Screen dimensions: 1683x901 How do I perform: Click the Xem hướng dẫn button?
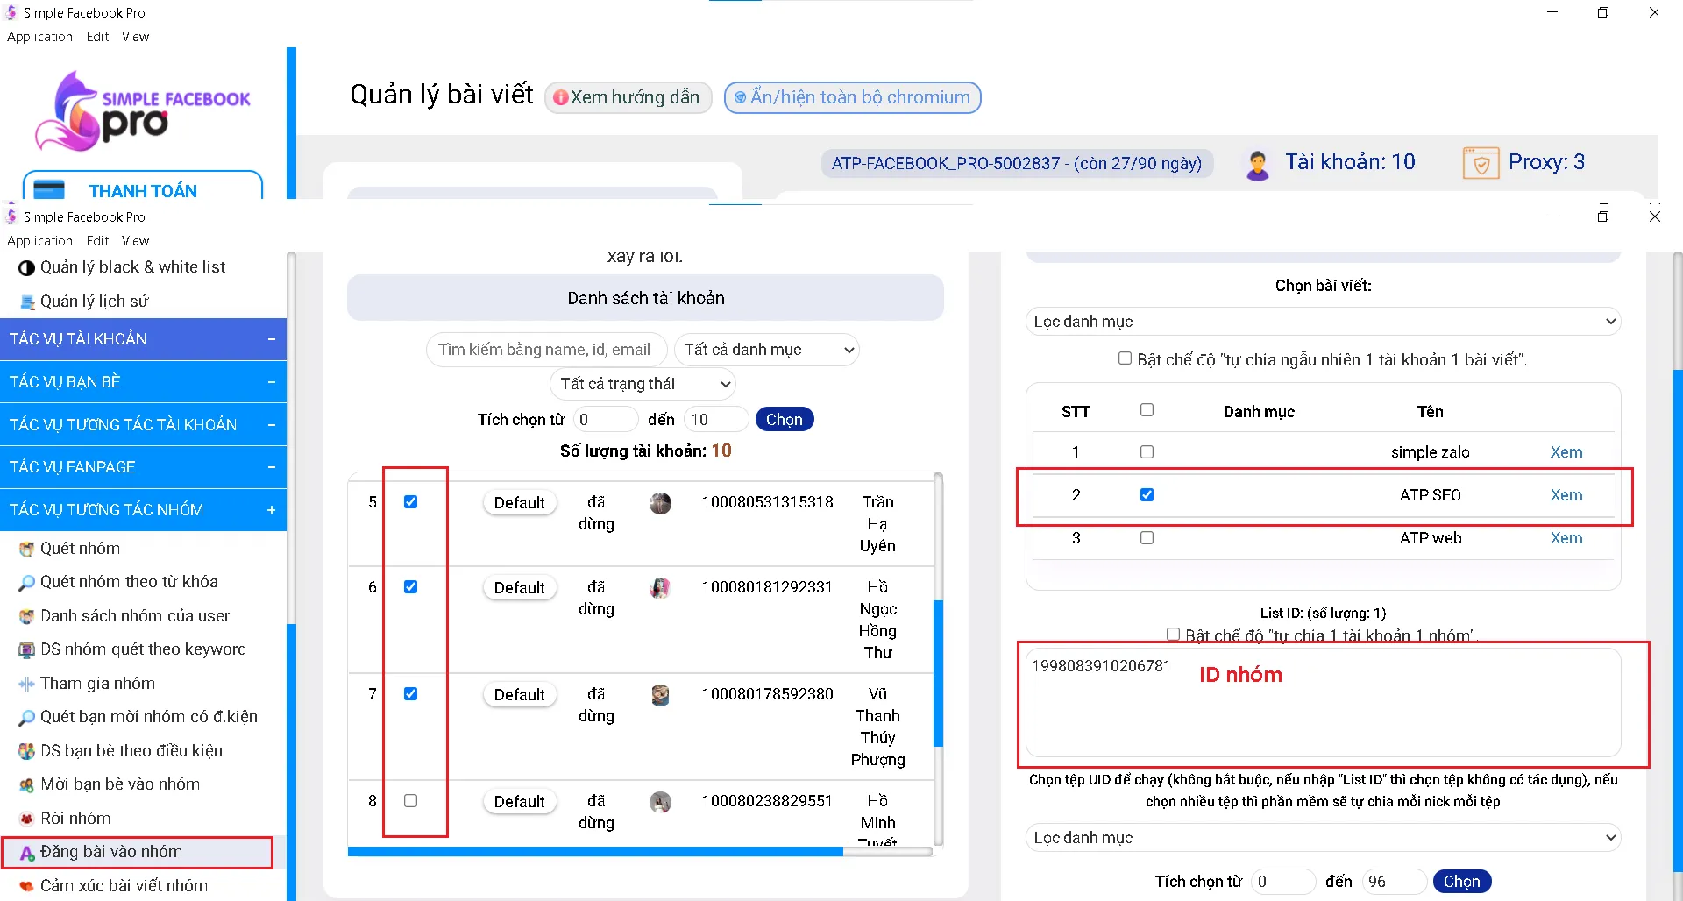628,97
